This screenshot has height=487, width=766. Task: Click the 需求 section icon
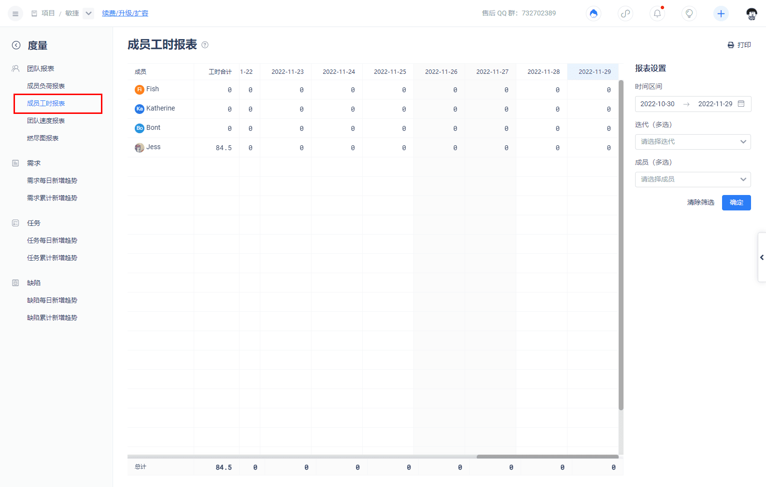pyautogui.click(x=15, y=163)
